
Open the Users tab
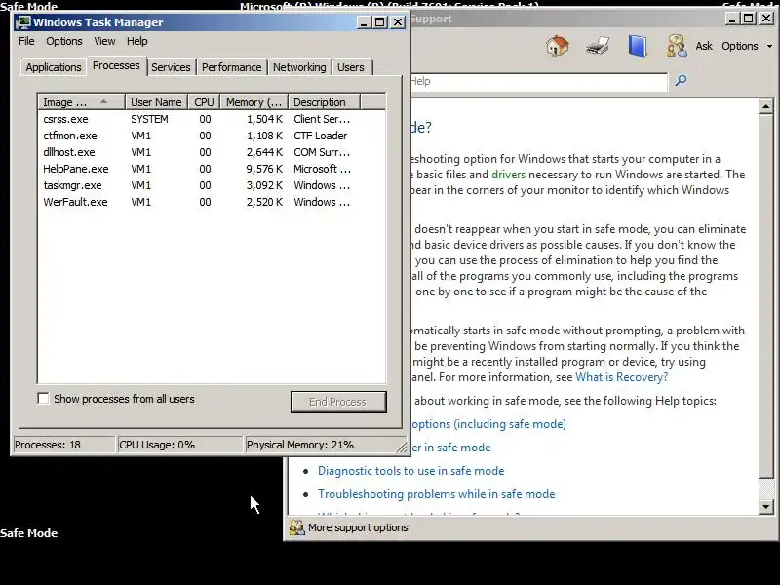pos(351,67)
